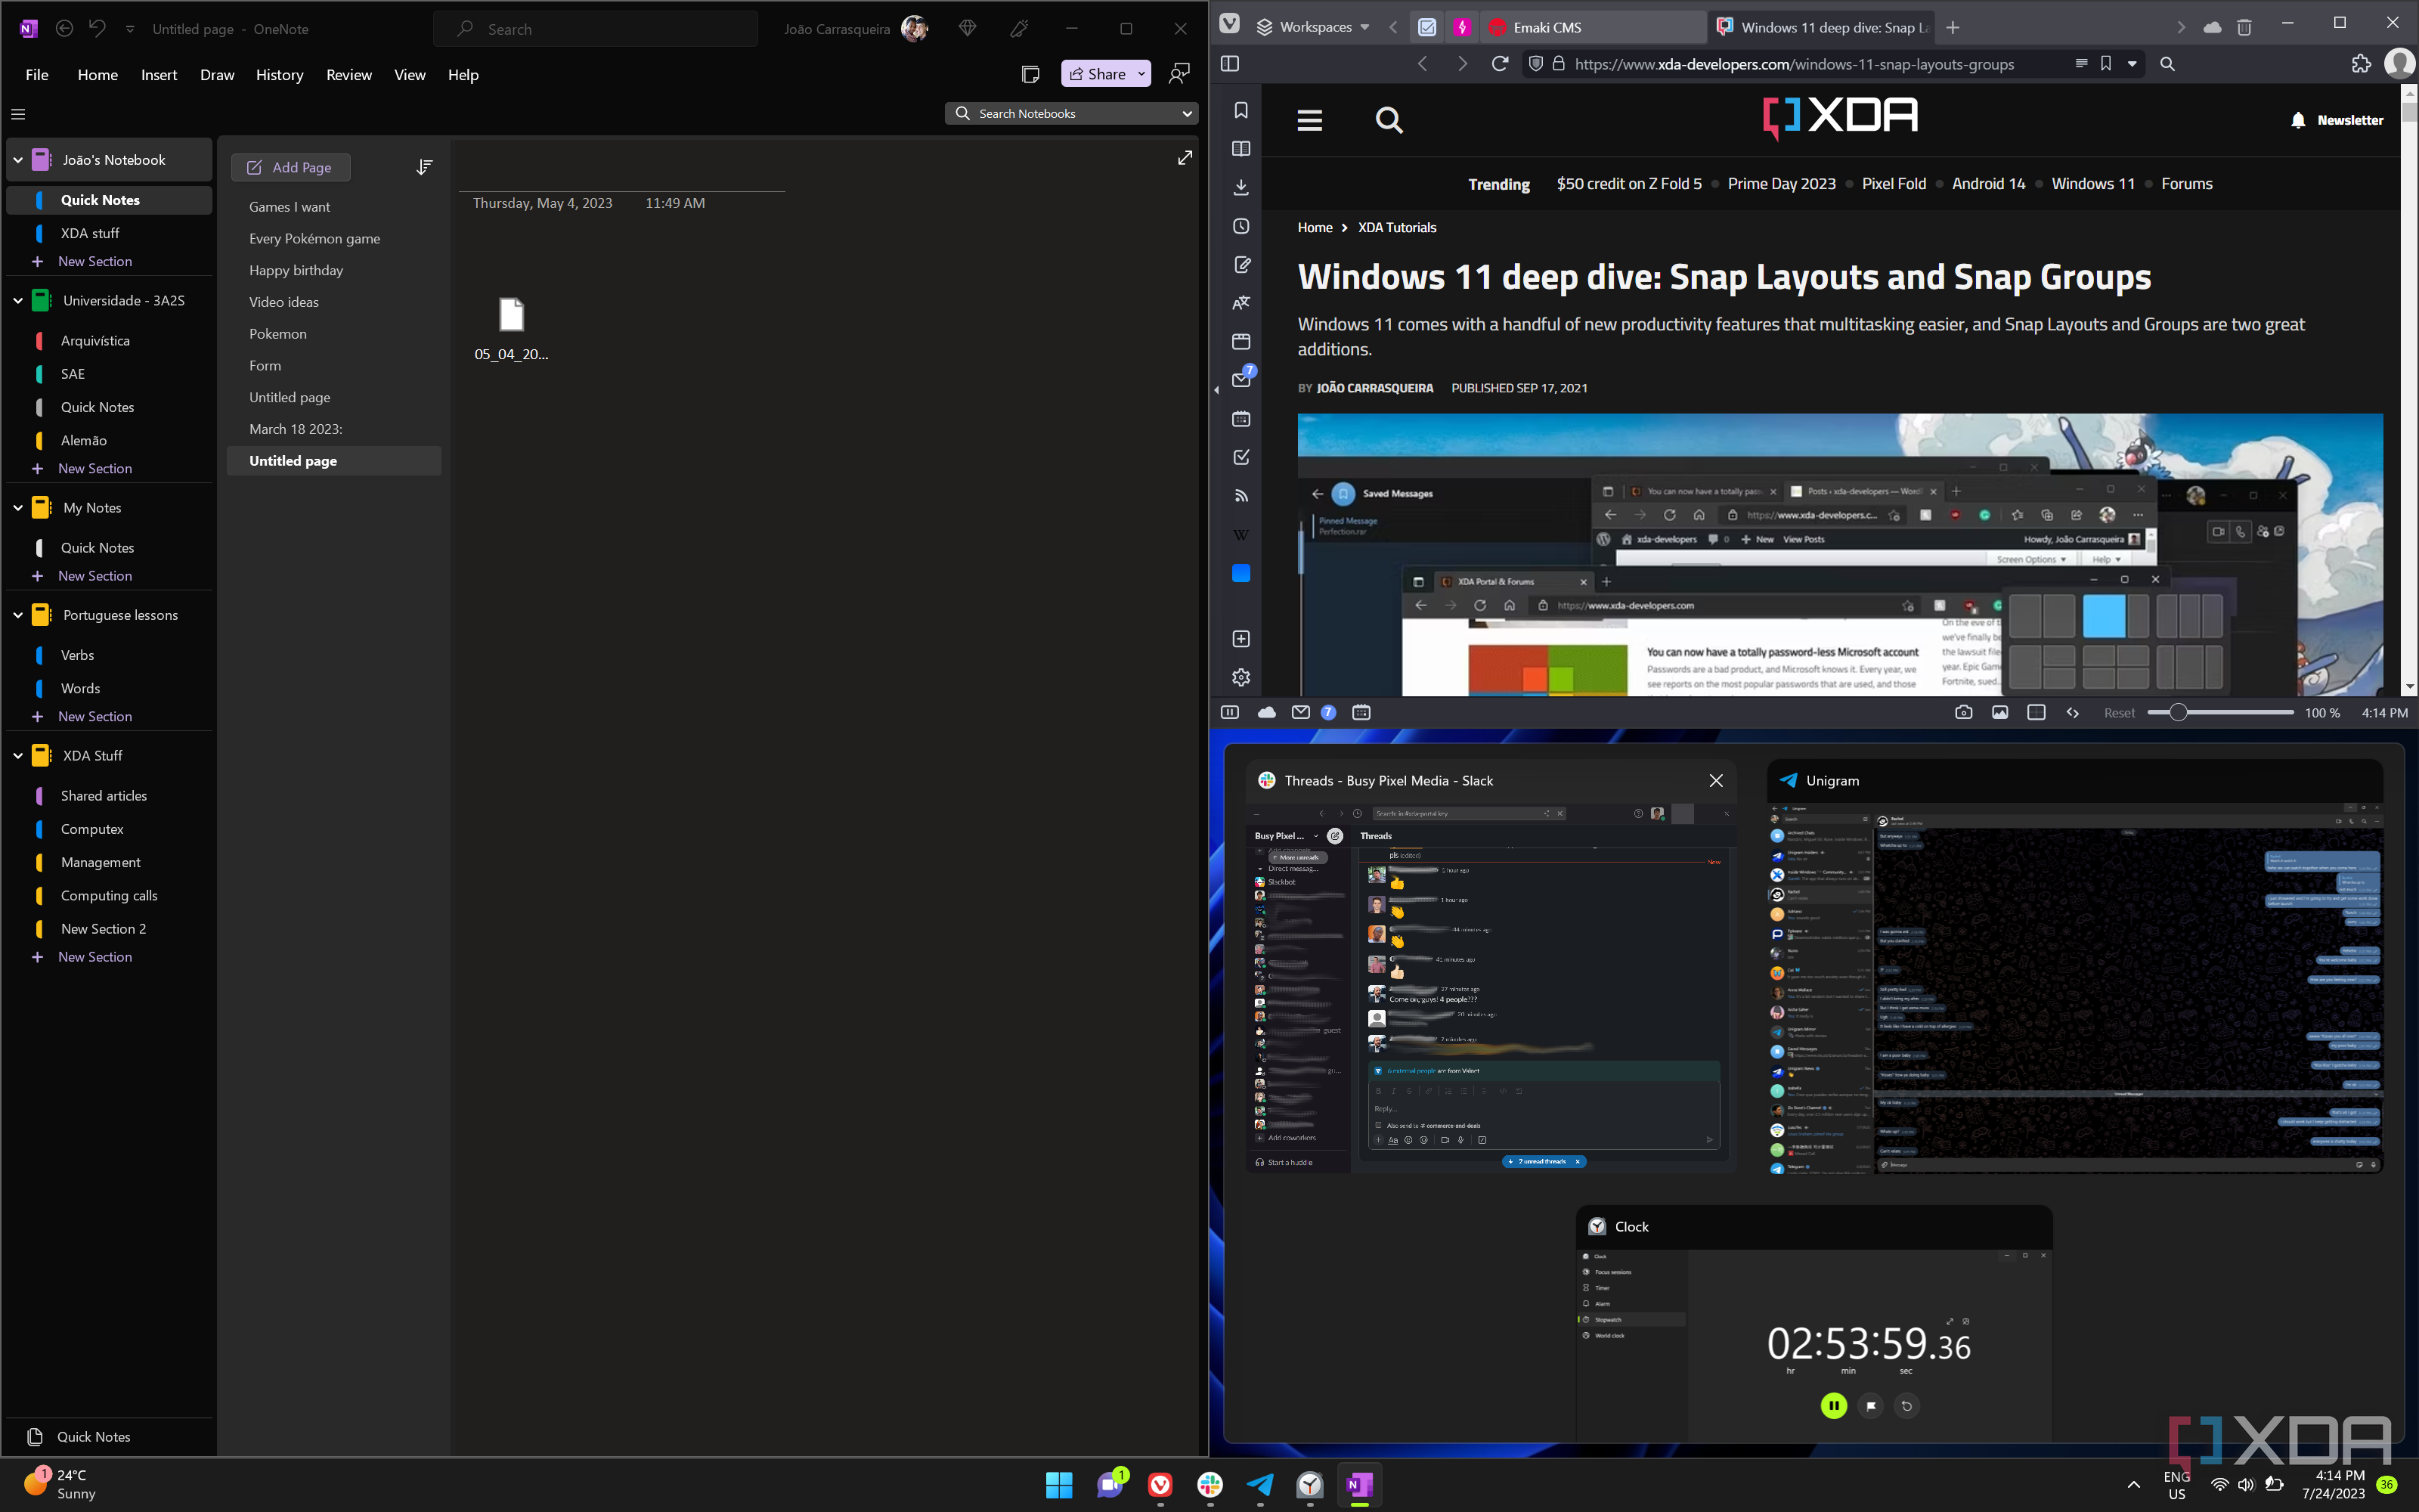Screen dimensions: 2419x1512
Task: Open the Draw ribbon tab in OneNote
Action: (x=217, y=75)
